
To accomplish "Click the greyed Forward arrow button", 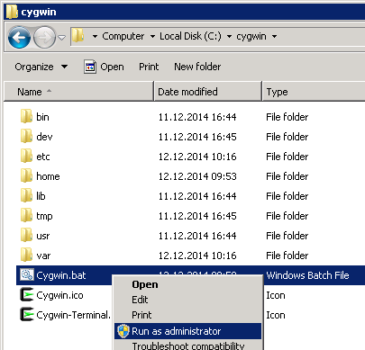I will coord(44,38).
